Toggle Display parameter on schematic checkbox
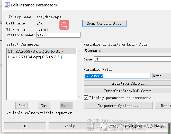The image size is (171, 134). tap(86, 97)
